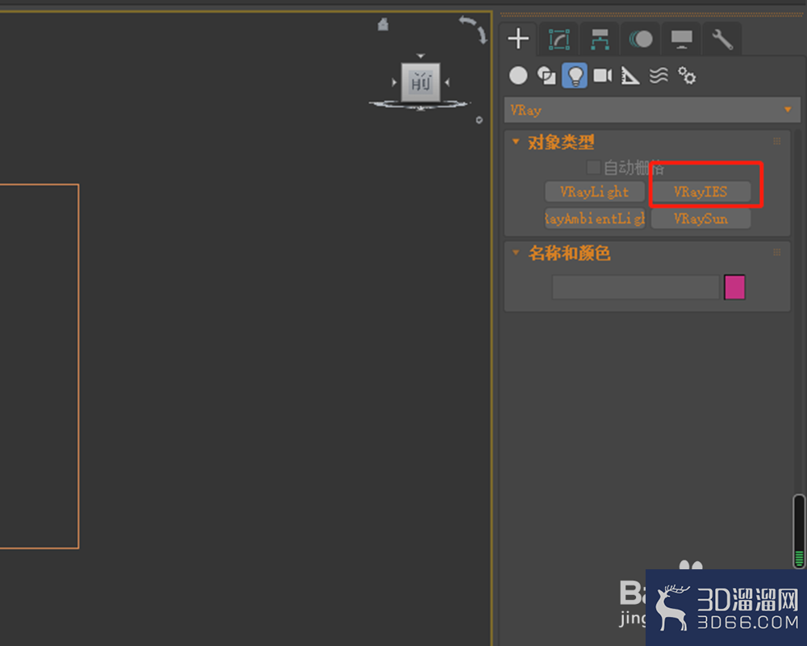Click the ViewCube compass ring
Image resolution: width=807 pixels, height=646 pixels.
(x=420, y=105)
